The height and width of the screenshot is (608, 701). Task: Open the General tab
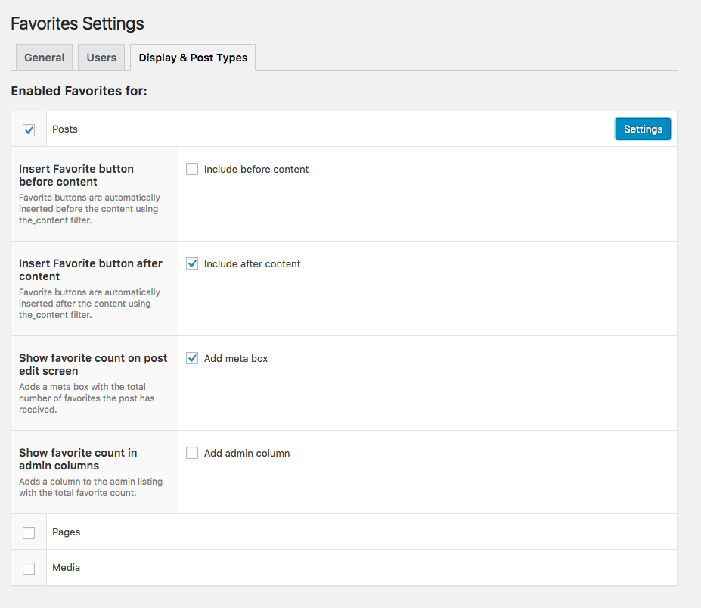44,58
